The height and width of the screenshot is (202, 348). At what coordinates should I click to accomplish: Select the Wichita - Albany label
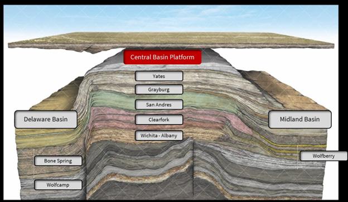point(159,136)
